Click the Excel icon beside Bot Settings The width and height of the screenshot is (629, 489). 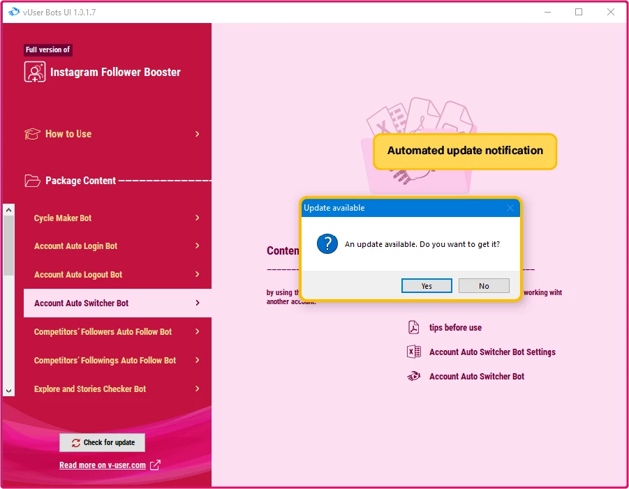413,352
